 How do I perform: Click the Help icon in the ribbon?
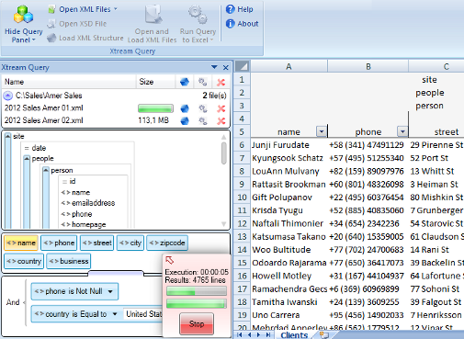pos(231,9)
